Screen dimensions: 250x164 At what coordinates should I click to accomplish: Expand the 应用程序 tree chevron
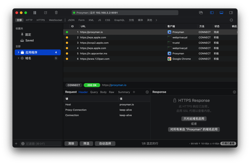click(18, 52)
